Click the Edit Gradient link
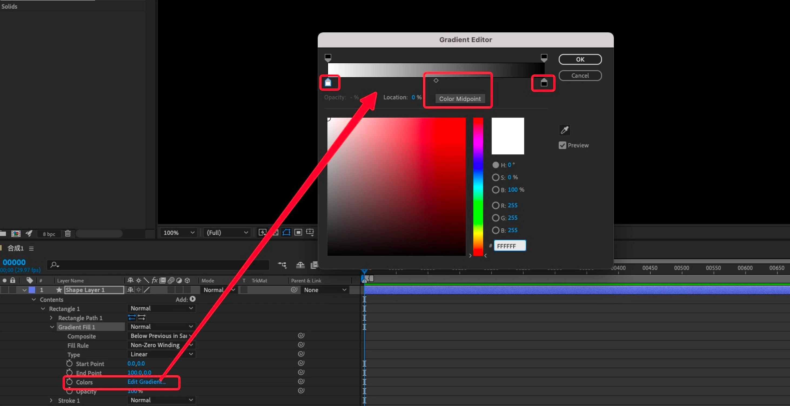Viewport: 790px width, 406px height. pos(146,382)
